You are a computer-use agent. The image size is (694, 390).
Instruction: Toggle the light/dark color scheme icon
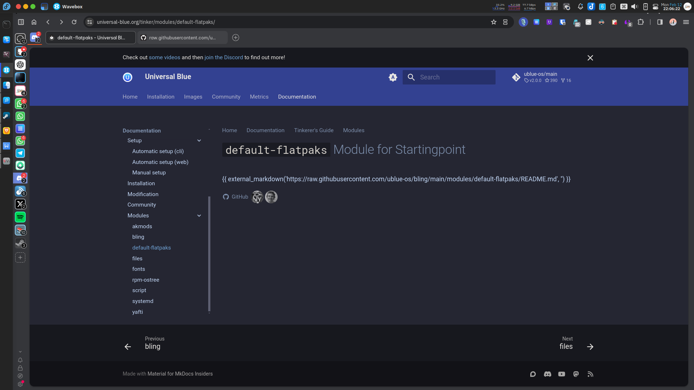393,77
